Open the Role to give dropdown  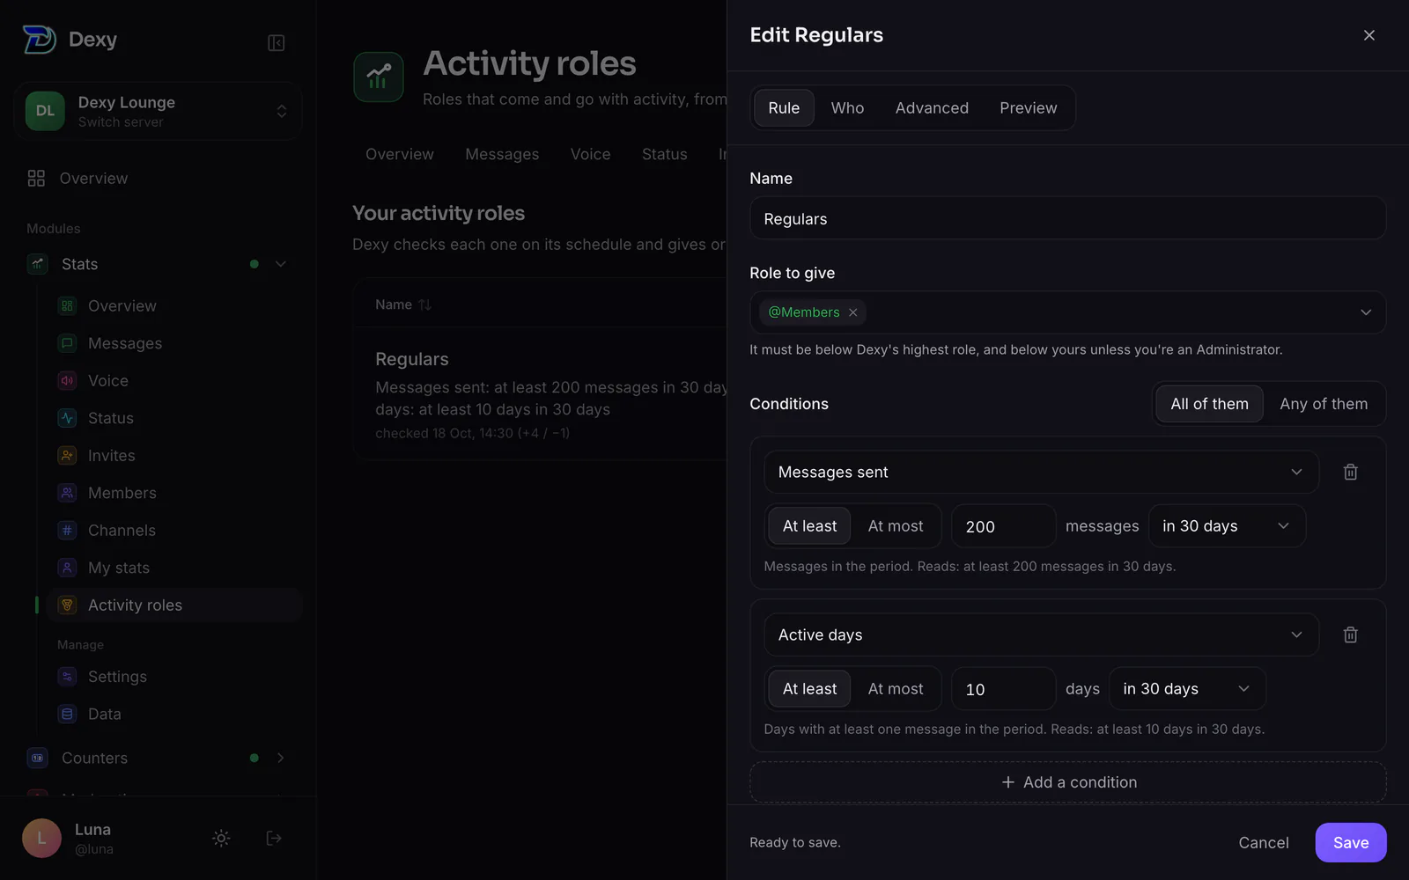tap(1067, 312)
